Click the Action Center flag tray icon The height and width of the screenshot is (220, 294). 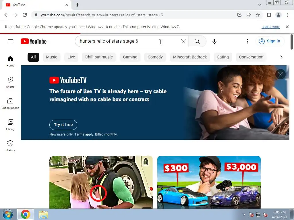pos(251,215)
